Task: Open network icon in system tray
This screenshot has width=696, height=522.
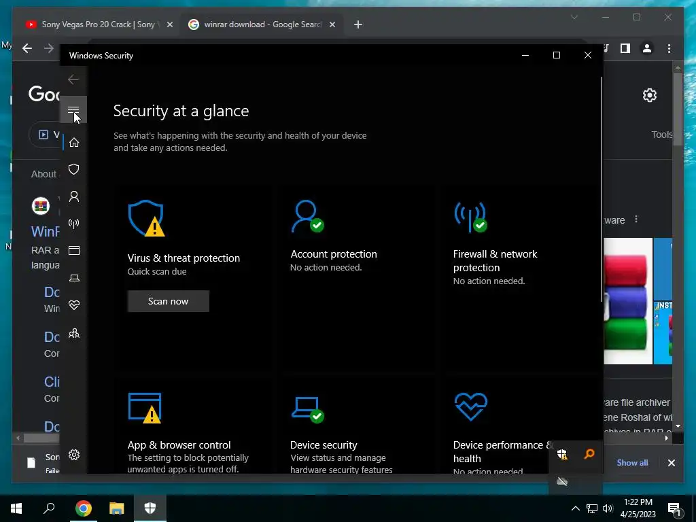Action: point(592,508)
